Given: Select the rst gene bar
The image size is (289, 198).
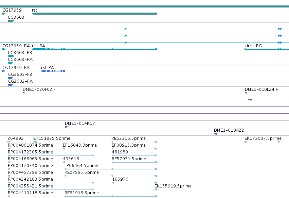Looking at the screenshot, I should coord(94,14).
